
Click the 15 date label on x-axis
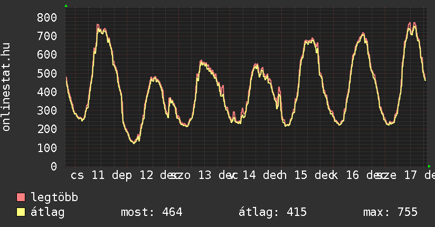300,175
